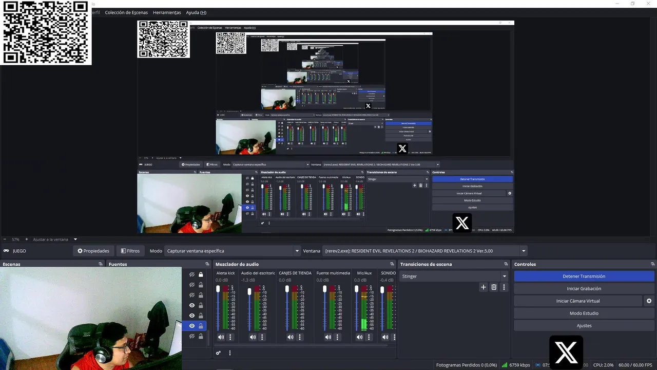The height and width of the screenshot is (370, 657).
Task: Show the topmost hidden source
Action: [x=192, y=274]
